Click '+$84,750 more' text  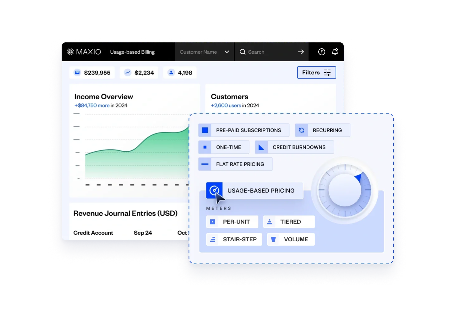(x=92, y=106)
